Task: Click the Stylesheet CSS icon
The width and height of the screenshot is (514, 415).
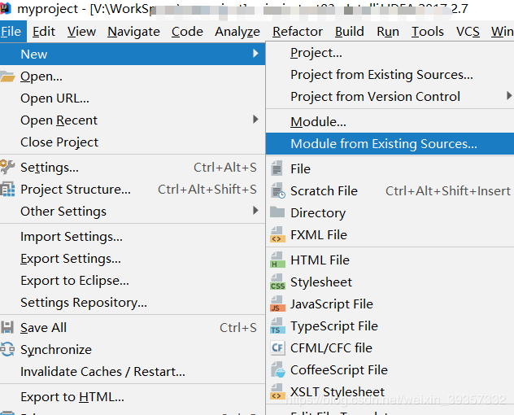Action: tap(277, 282)
